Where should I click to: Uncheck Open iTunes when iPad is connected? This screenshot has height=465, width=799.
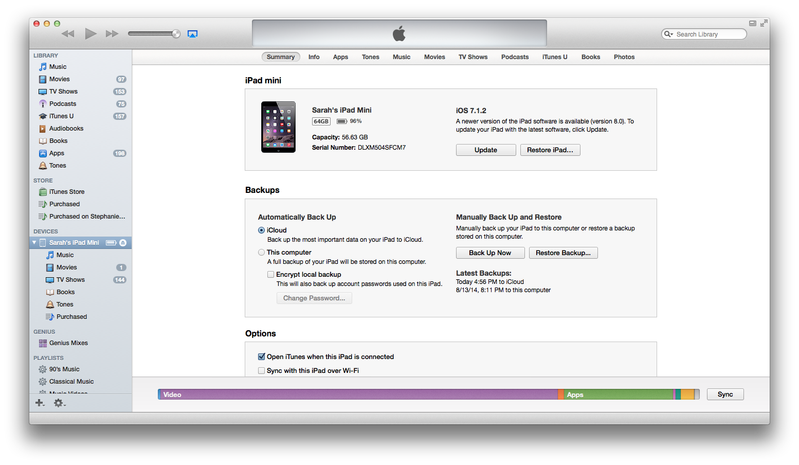[262, 357]
